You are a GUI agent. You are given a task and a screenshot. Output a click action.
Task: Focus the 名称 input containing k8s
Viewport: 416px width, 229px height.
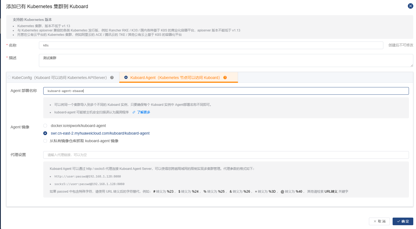(x=211, y=45)
